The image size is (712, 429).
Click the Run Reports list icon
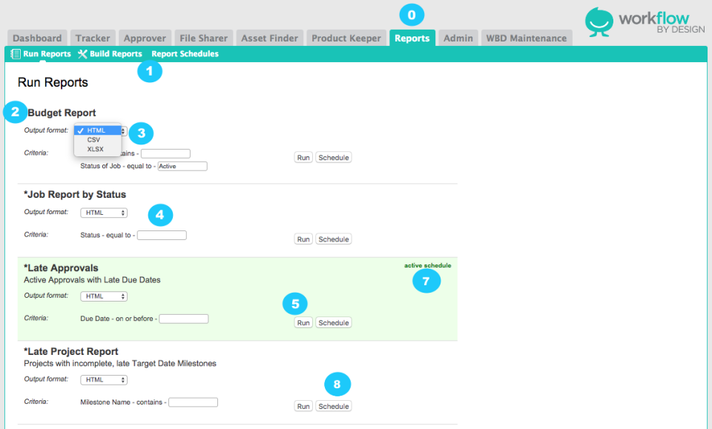coord(16,53)
